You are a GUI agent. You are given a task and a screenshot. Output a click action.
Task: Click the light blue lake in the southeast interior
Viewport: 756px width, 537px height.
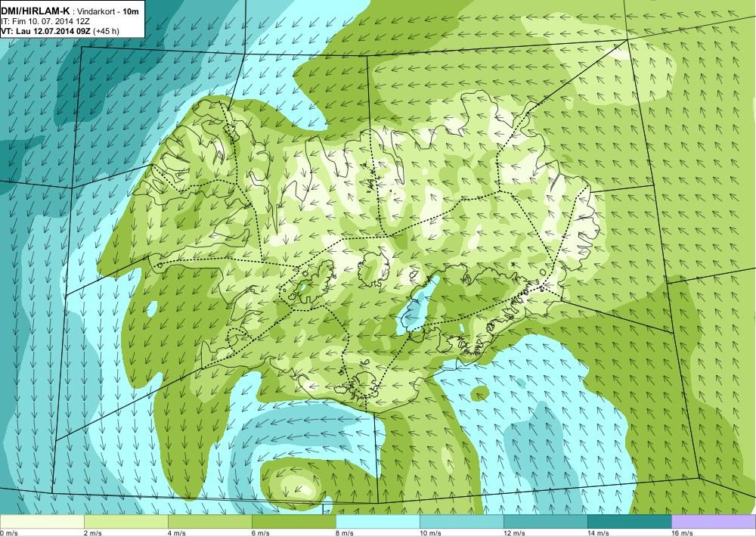[417, 307]
